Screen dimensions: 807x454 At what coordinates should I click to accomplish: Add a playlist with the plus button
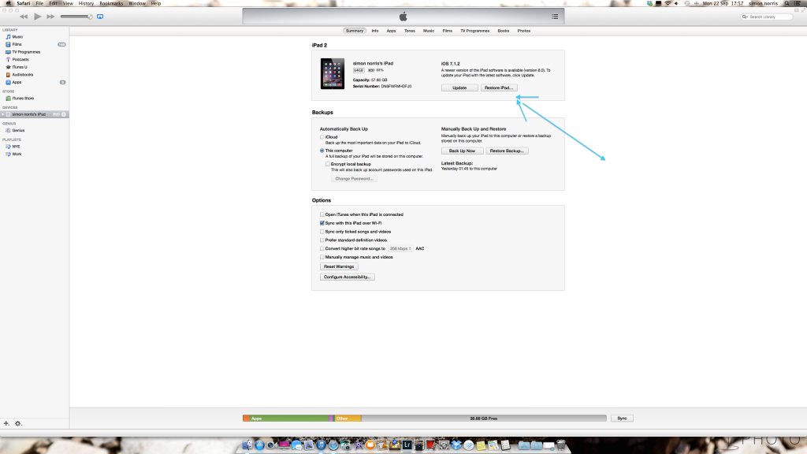6,423
